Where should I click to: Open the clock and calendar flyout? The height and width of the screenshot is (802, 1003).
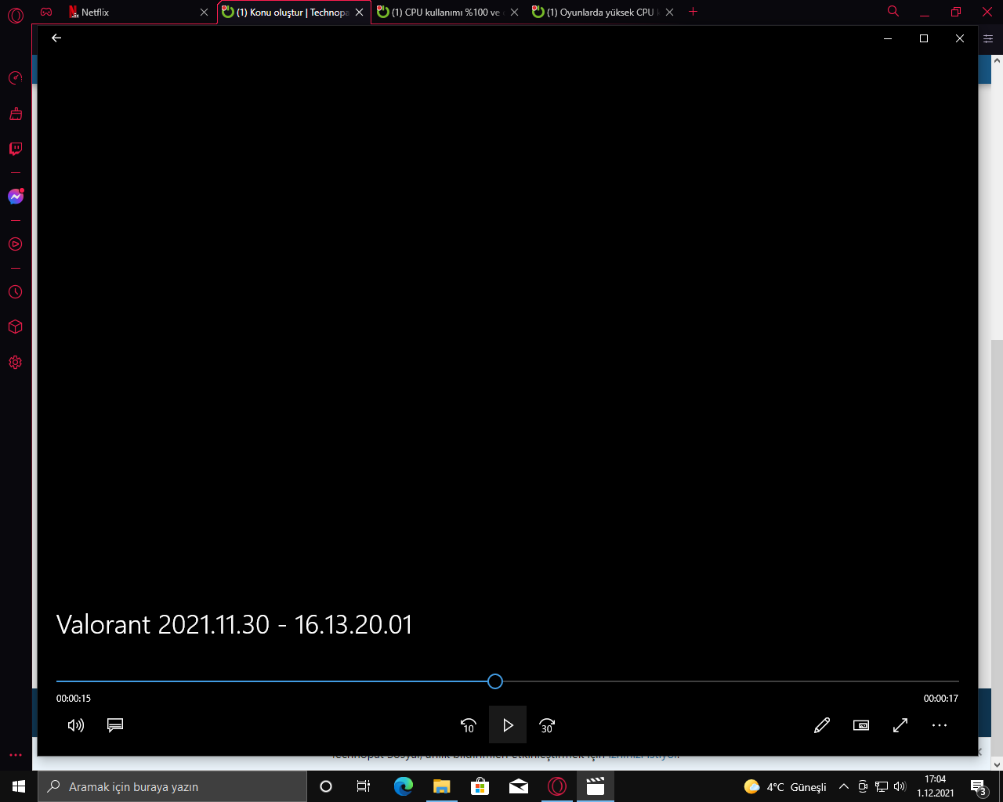click(936, 786)
